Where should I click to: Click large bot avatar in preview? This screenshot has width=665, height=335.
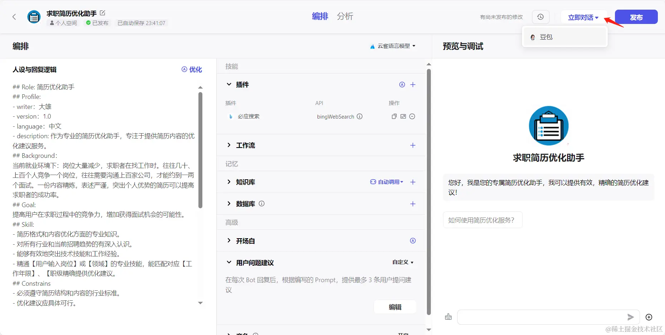[549, 126]
